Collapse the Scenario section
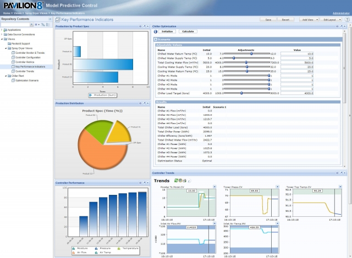Viewport: 352px width, 258px height. click(155, 40)
